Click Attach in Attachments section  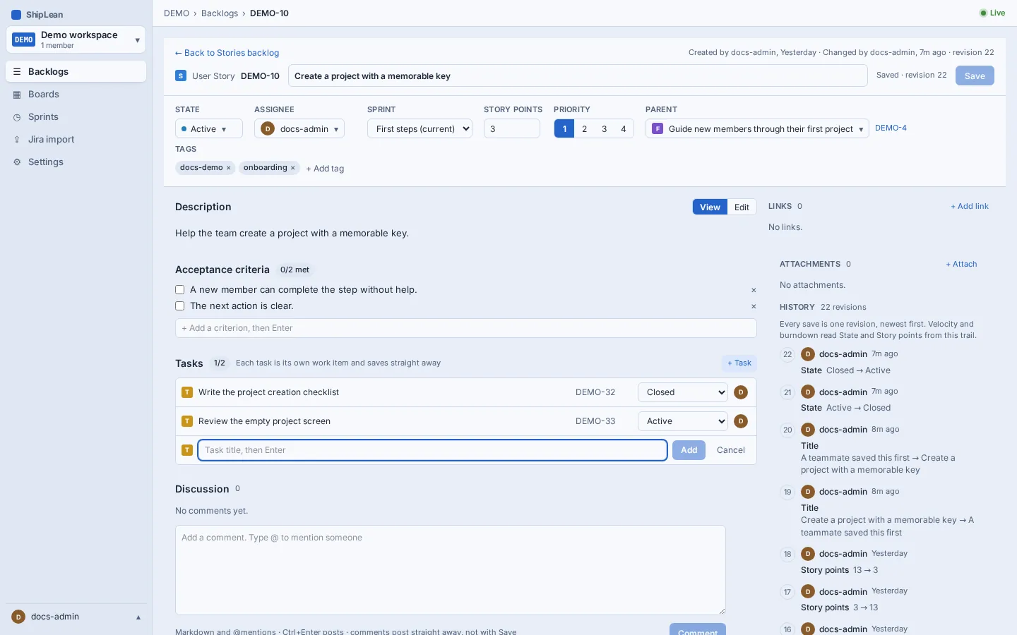coord(961,264)
